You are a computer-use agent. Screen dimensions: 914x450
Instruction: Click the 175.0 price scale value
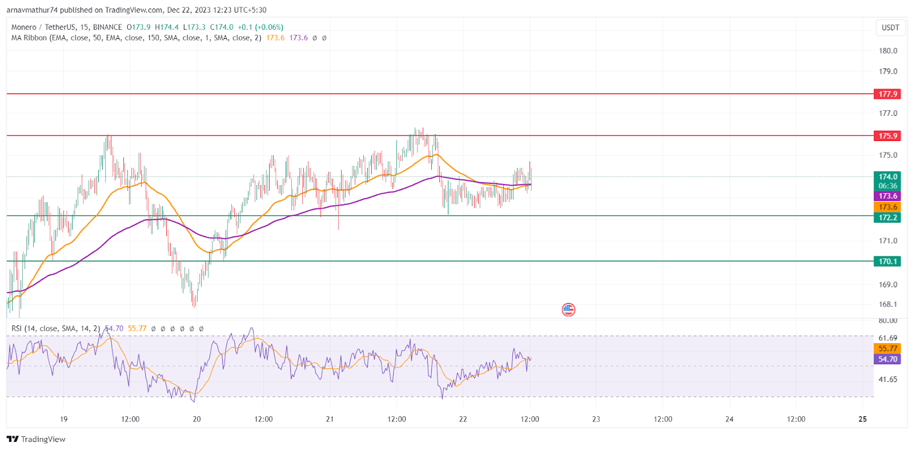pos(888,155)
